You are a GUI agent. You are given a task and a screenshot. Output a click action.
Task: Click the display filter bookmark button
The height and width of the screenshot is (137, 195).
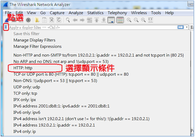click(x=6, y=27)
